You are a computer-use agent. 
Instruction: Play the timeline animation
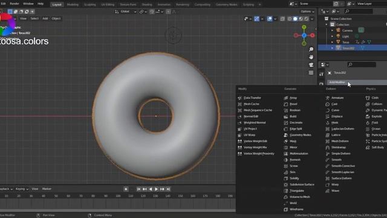(x=156, y=189)
